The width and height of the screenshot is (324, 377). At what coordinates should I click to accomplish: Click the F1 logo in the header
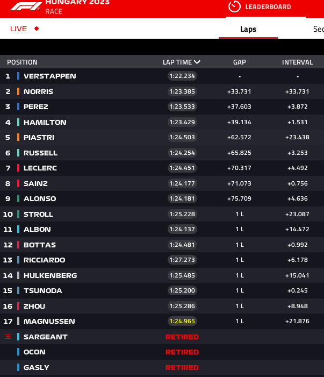click(x=26, y=6)
